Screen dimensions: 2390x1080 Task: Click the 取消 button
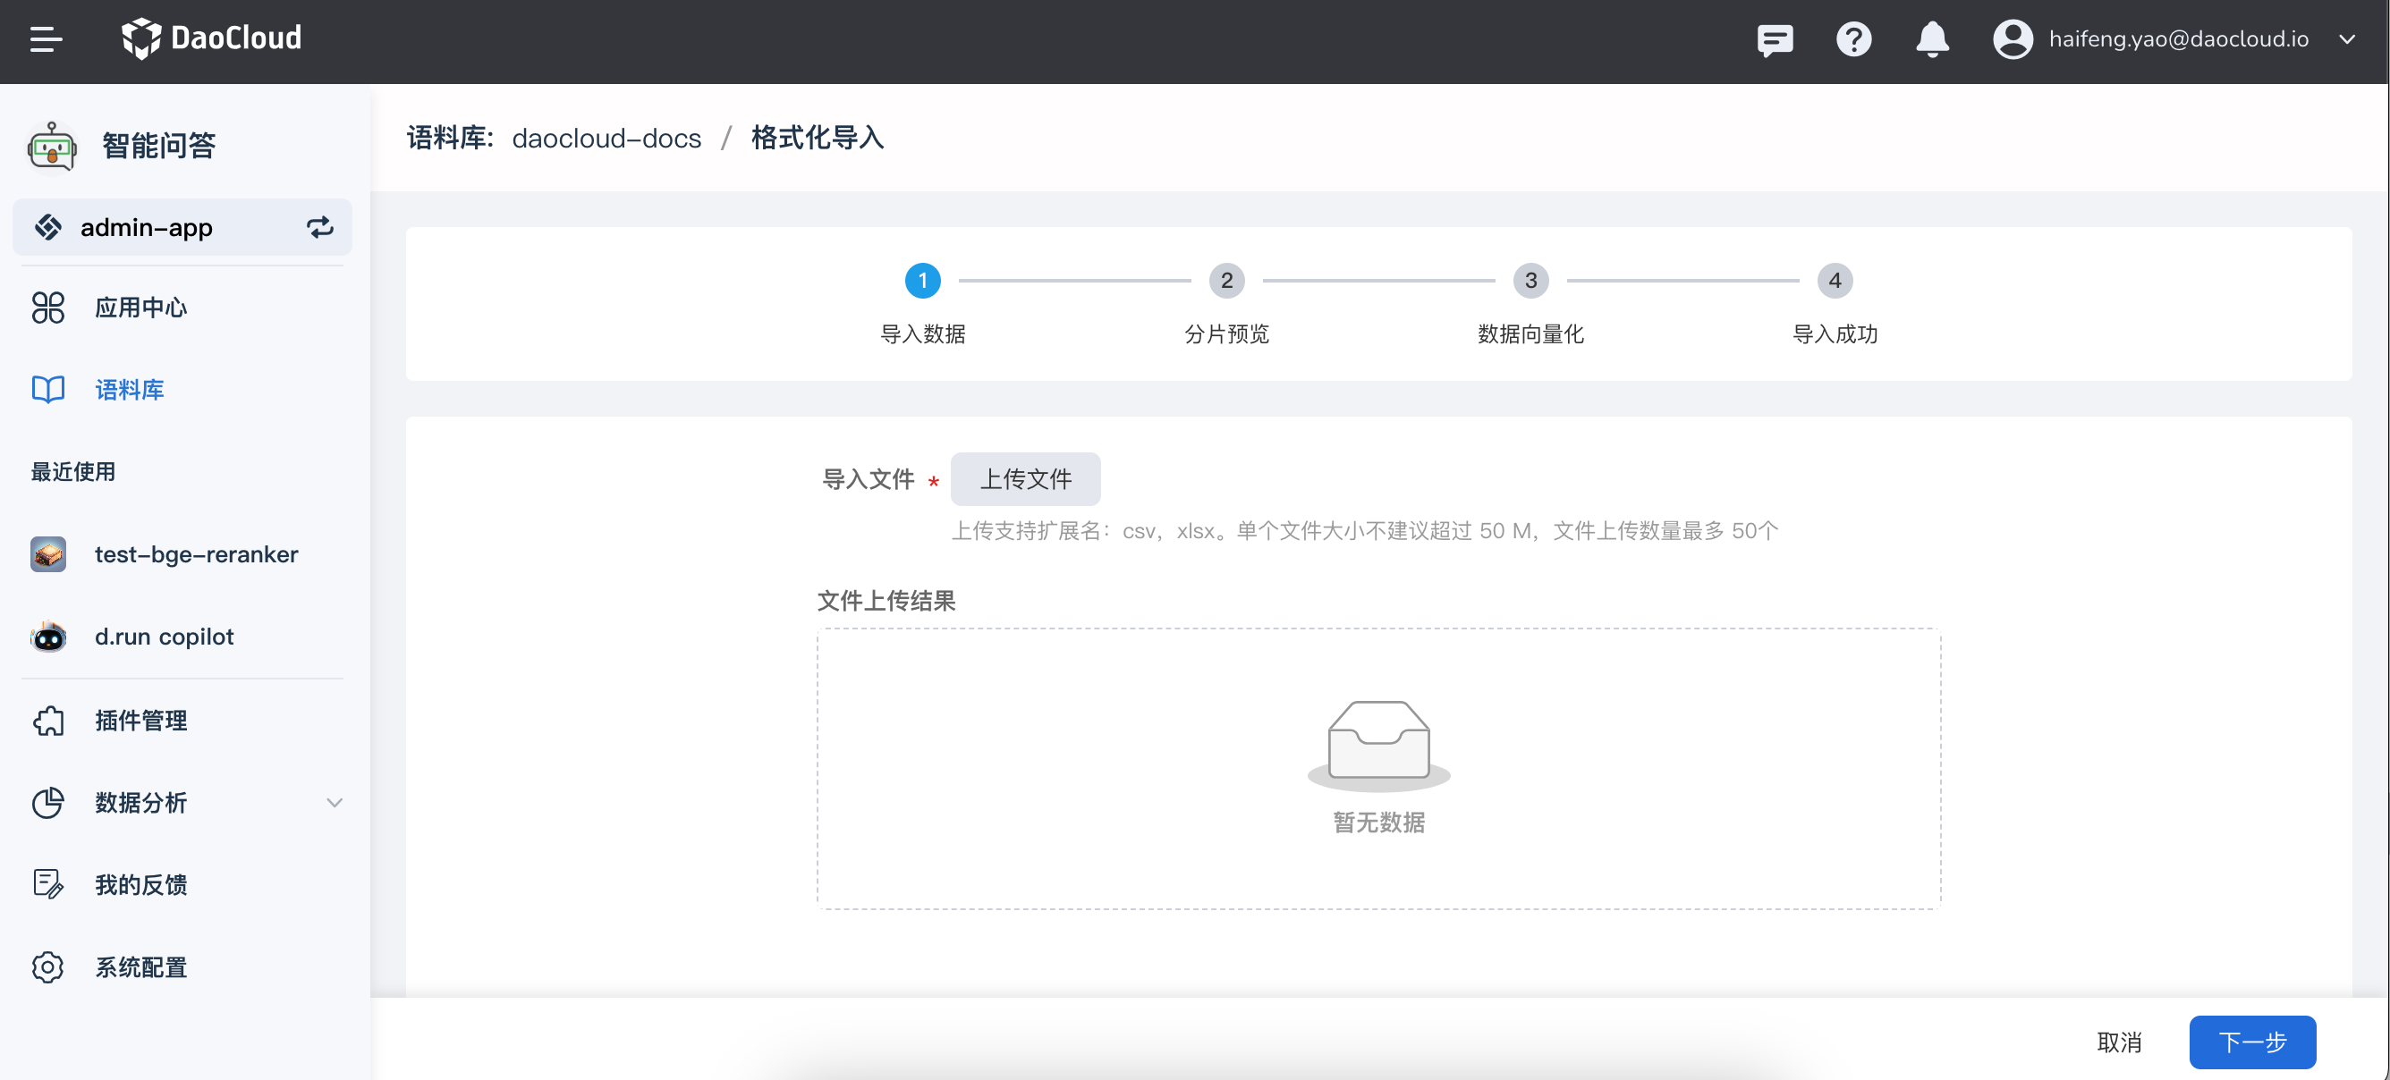(x=2119, y=1042)
